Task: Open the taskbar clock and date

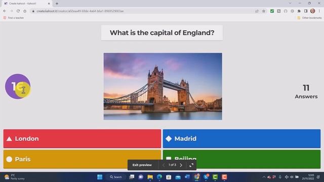Action: (308, 177)
